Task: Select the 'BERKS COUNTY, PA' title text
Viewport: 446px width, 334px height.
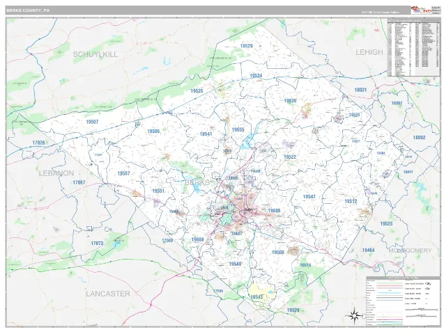Action: [x=28, y=10]
